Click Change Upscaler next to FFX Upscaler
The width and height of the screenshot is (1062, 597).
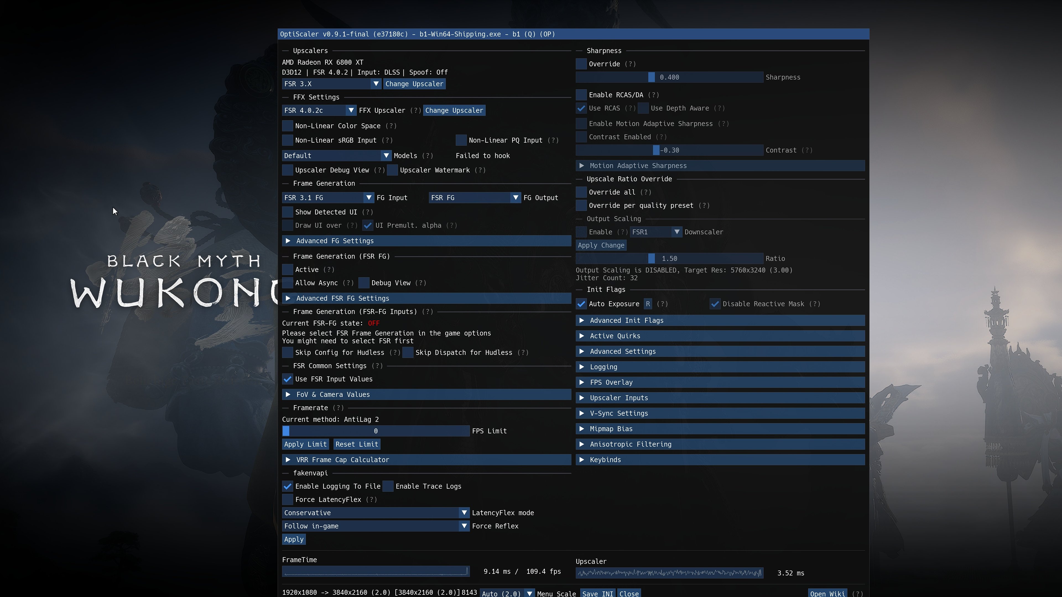click(x=454, y=111)
